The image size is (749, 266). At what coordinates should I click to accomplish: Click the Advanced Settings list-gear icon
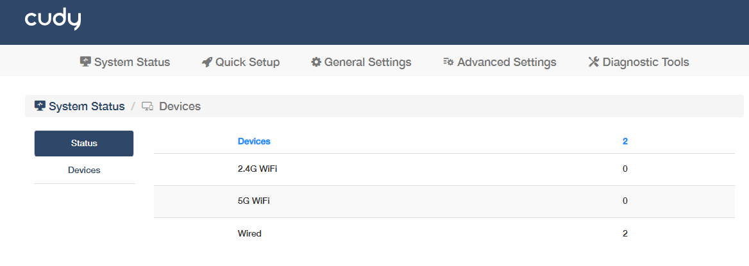tap(448, 62)
